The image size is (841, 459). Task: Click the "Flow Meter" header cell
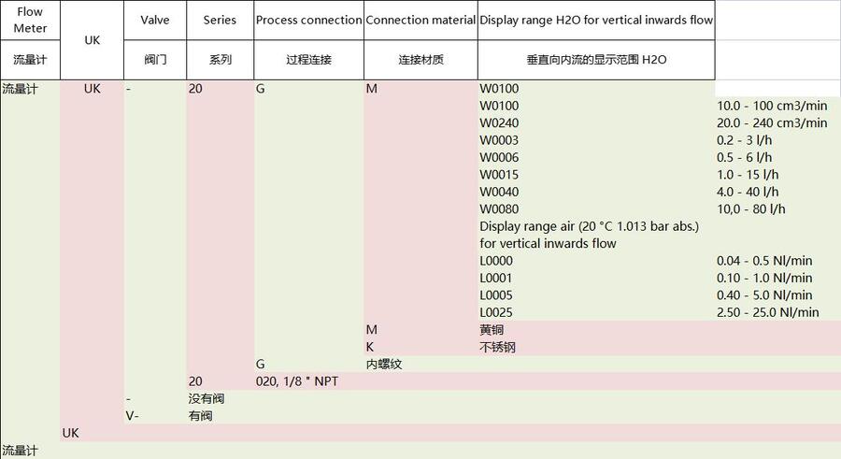pos(30,20)
